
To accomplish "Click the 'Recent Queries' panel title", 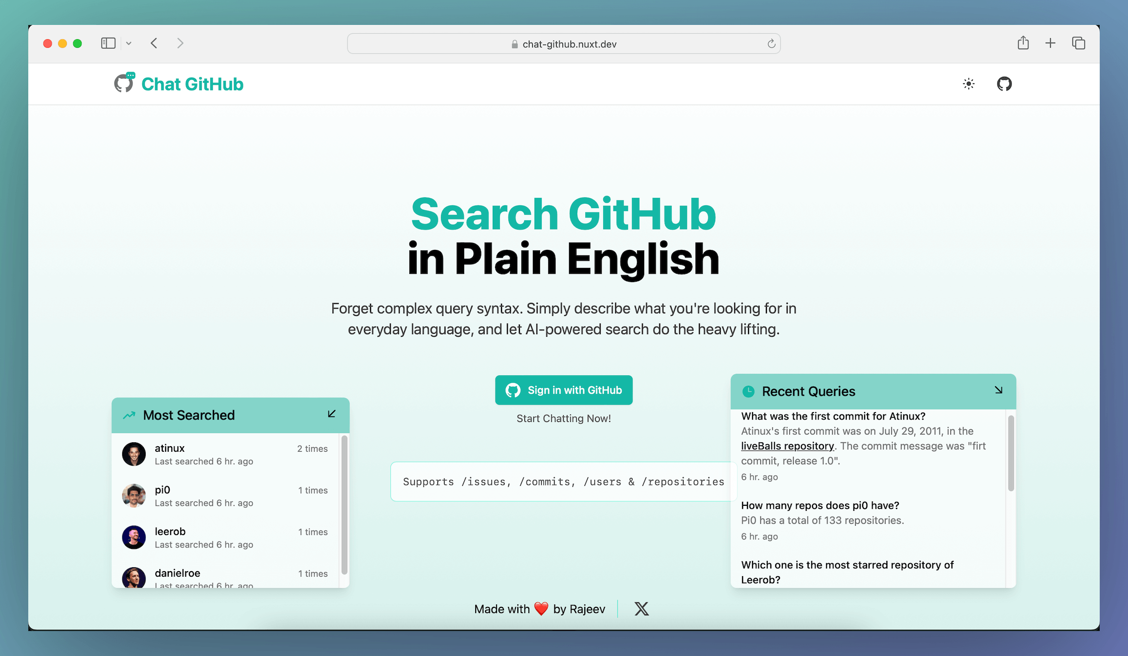I will pyautogui.click(x=809, y=391).
